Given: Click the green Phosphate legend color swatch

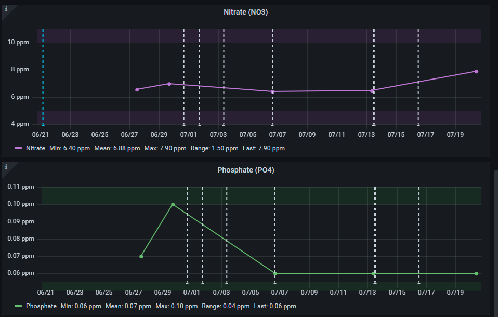Looking at the screenshot, I should (18, 306).
